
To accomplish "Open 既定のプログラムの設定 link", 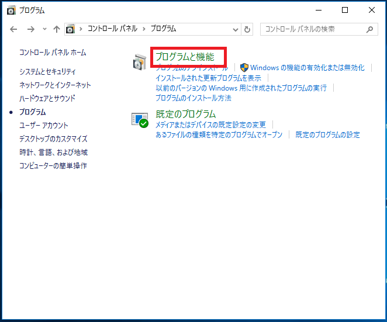I will [327, 135].
